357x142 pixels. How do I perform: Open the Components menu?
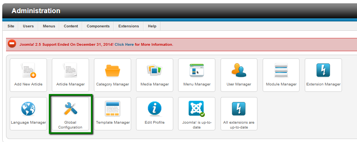coord(98,26)
